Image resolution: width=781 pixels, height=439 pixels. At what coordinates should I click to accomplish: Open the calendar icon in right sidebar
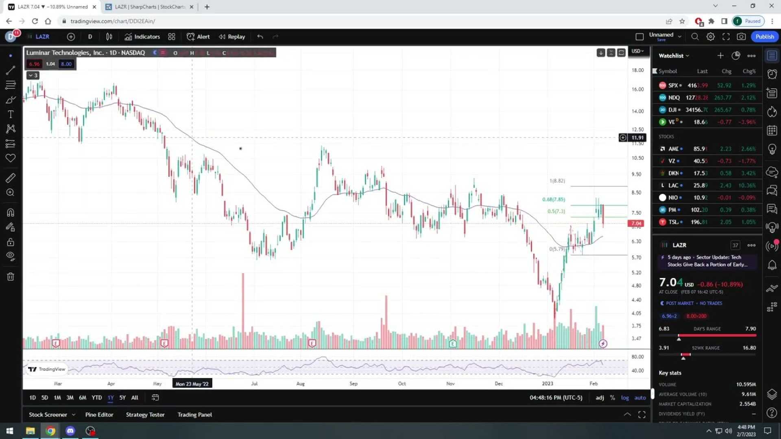(x=772, y=130)
